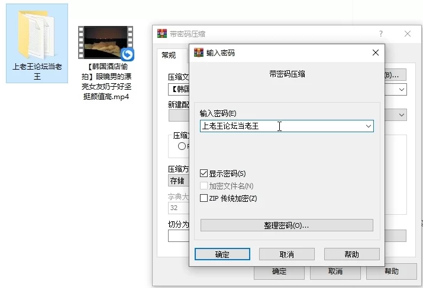Click 取消 in the 输入密码 dialog
The image size is (423, 288).
[287, 254]
